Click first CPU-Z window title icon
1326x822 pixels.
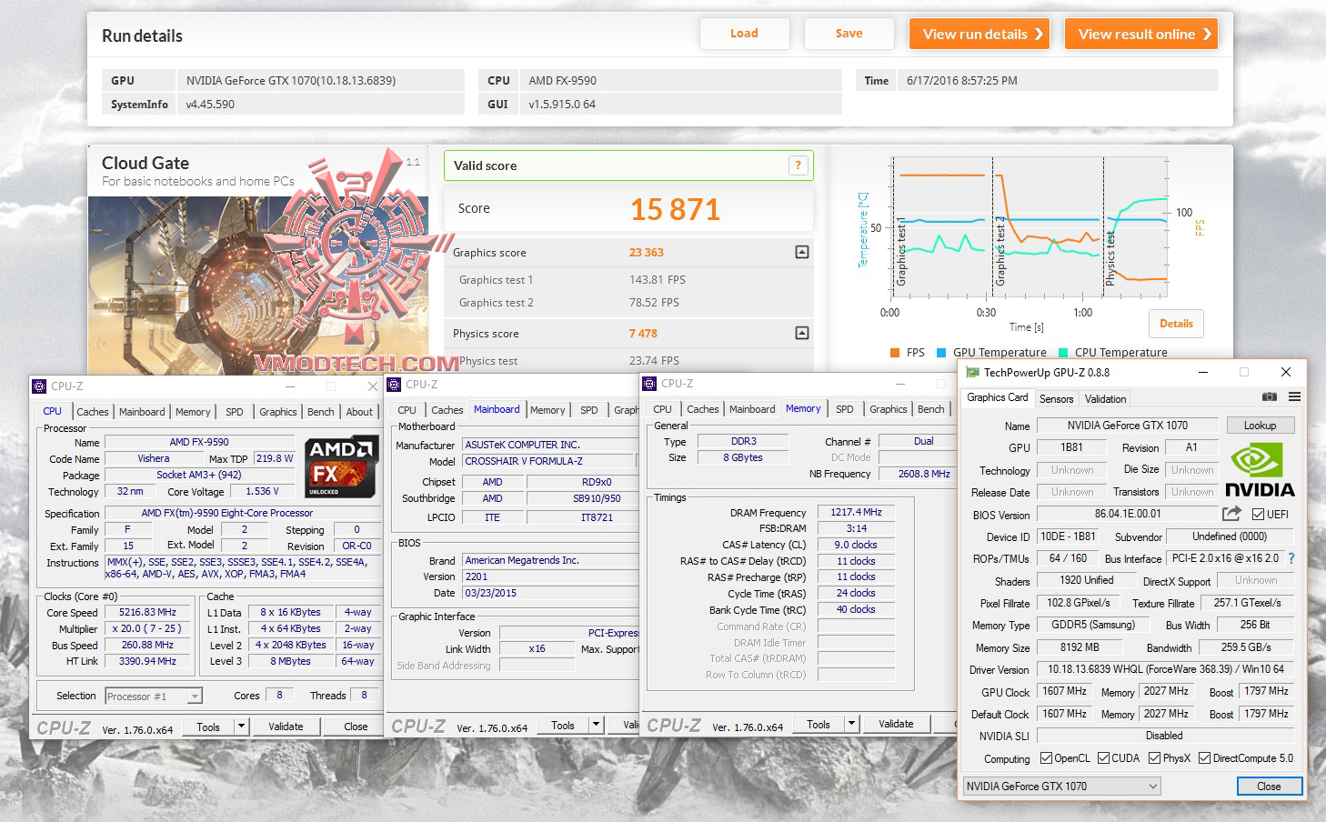point(39,386)
